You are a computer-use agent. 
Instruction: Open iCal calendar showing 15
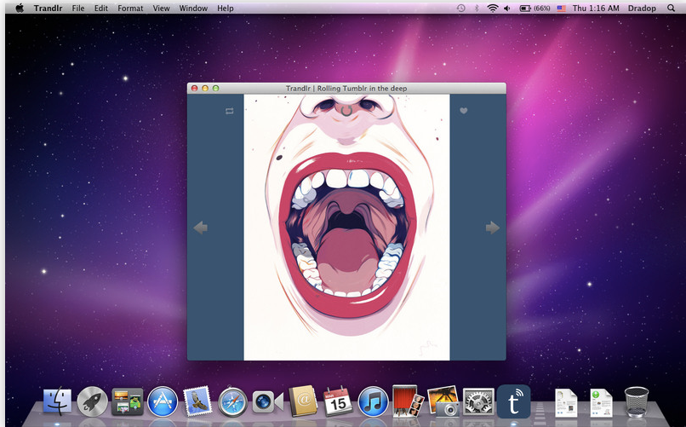[338, 401]
